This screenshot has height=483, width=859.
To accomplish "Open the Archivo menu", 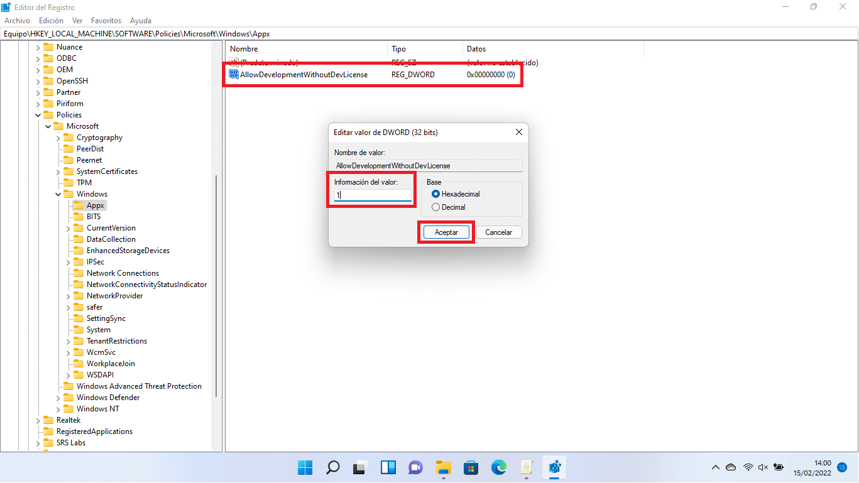I will [17, 21].
